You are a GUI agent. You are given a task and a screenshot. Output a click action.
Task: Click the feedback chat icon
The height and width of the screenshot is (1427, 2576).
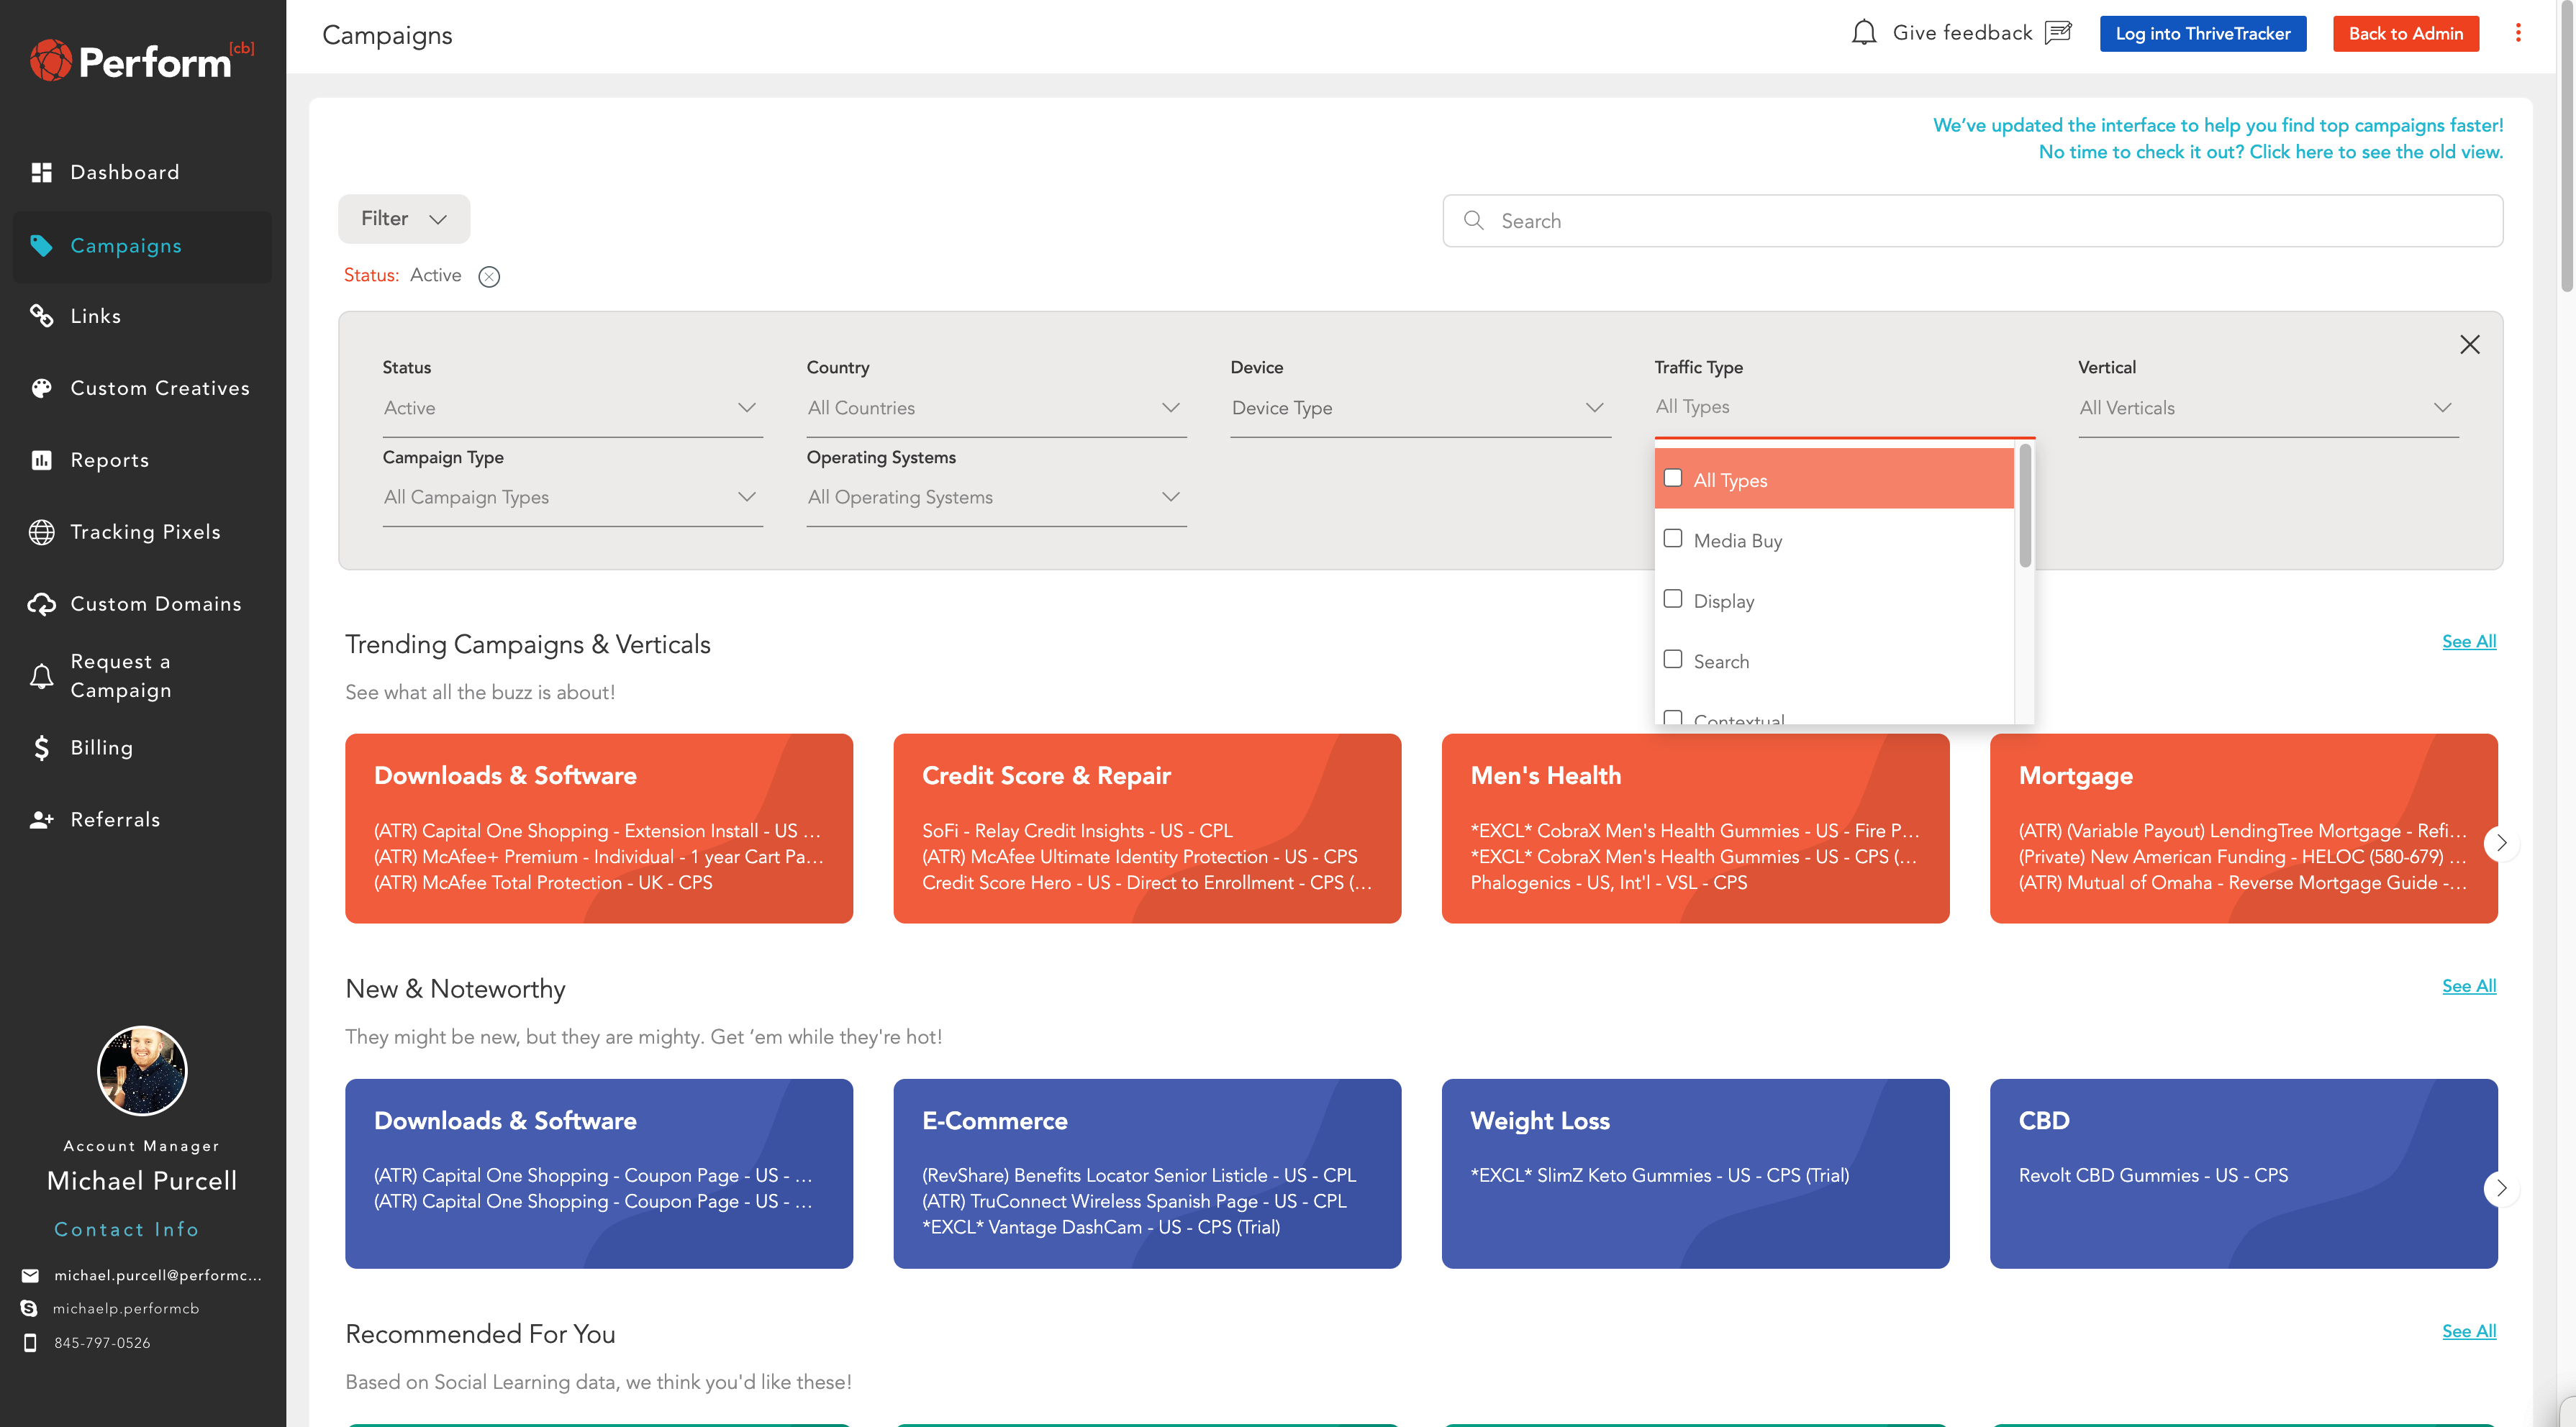[2058, 33]
